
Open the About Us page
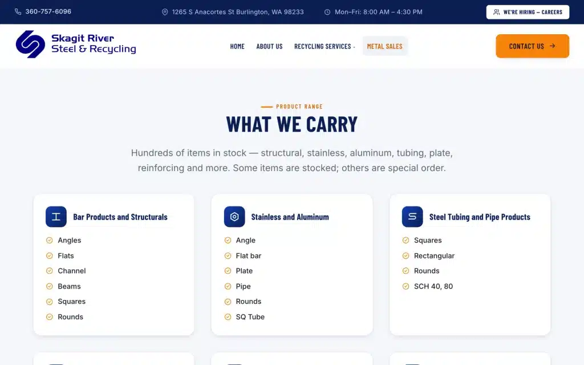[269, 46]
